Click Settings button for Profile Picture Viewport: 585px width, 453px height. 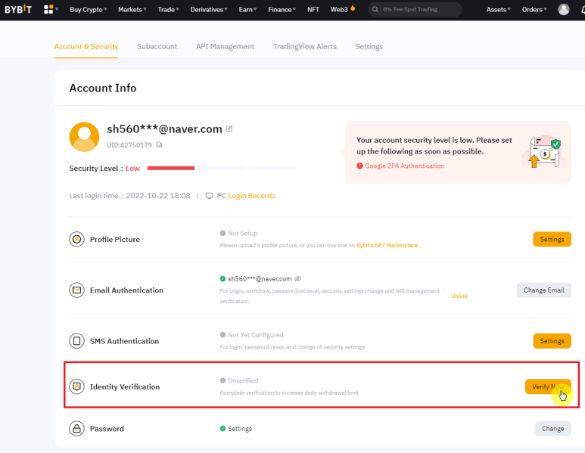click(552, 239)
